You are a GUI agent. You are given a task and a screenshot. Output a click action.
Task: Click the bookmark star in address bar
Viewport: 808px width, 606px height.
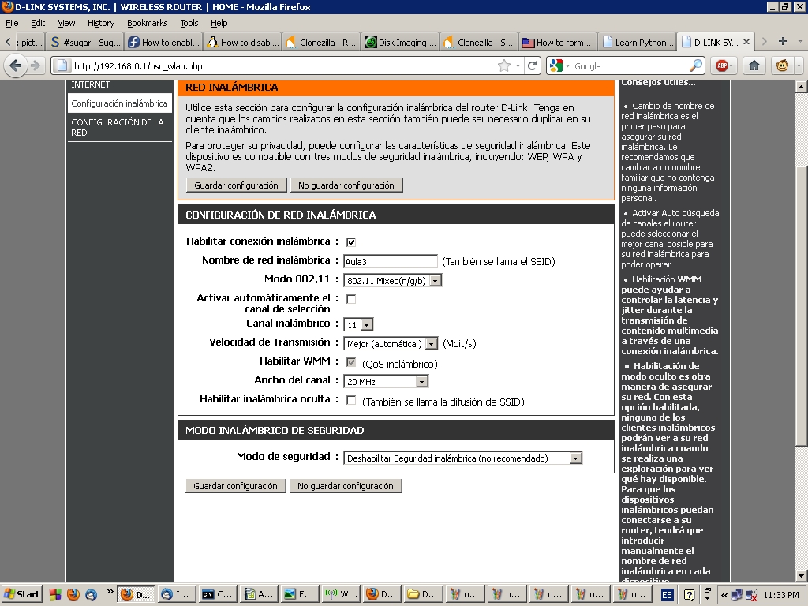(x=504, y=66)
